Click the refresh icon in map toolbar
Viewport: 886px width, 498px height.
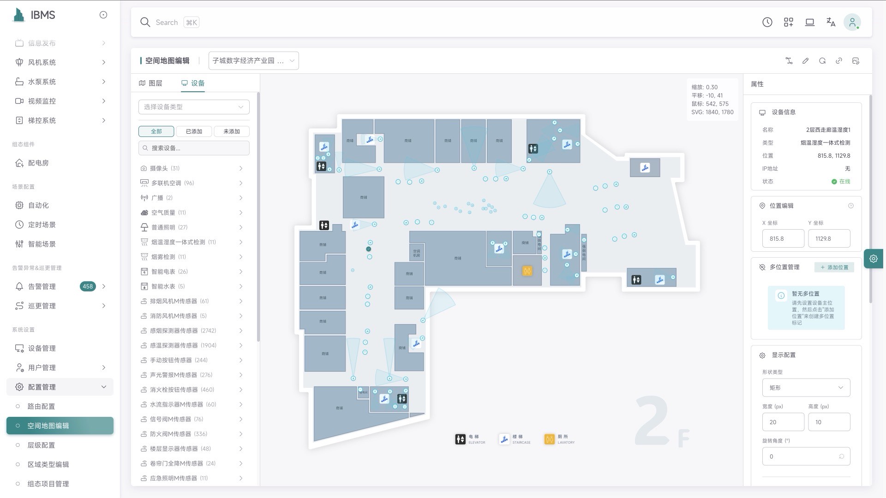point(822,61)
